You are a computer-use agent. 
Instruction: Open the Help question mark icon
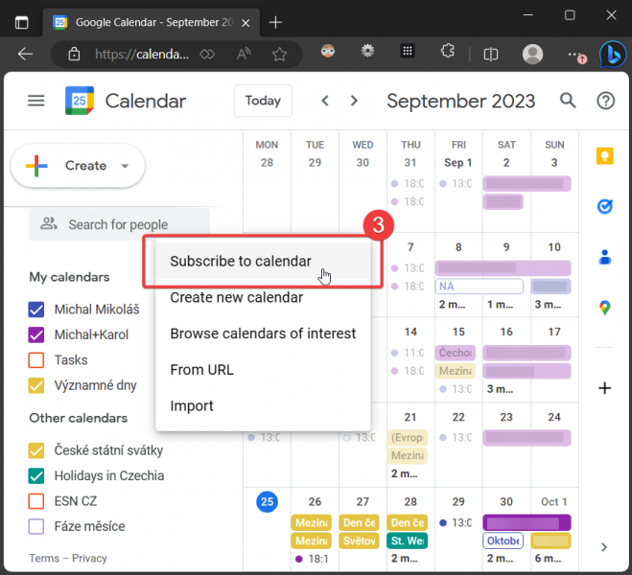[x=605, y=101]
